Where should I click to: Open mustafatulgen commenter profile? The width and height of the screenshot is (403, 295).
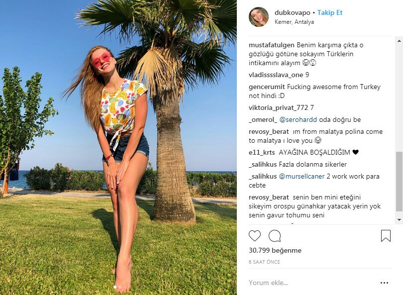coord(272,45)
